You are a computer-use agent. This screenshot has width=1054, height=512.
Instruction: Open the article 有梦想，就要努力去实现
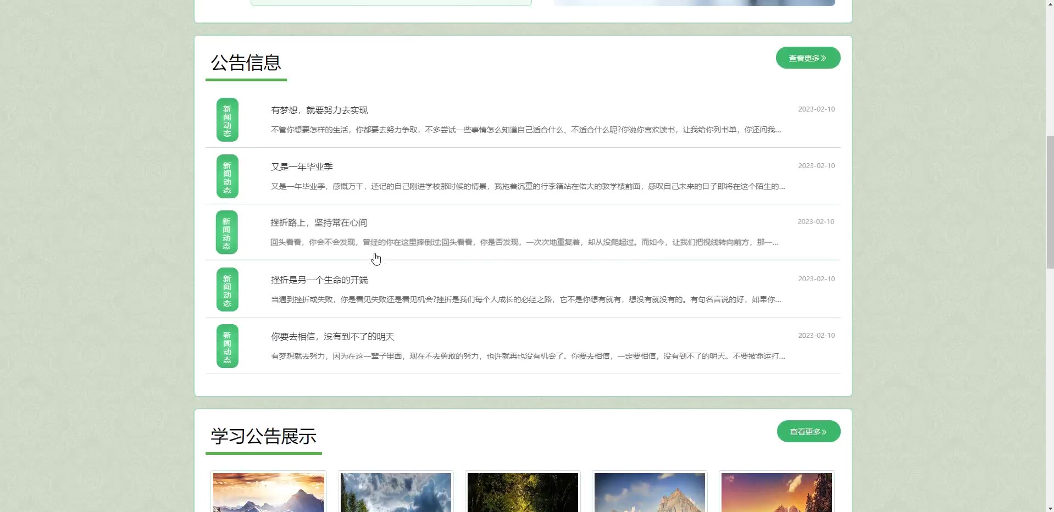319,110
